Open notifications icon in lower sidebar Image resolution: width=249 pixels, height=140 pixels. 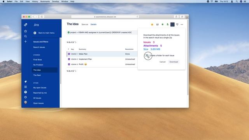pyautogui.click(x=25, y=82)
